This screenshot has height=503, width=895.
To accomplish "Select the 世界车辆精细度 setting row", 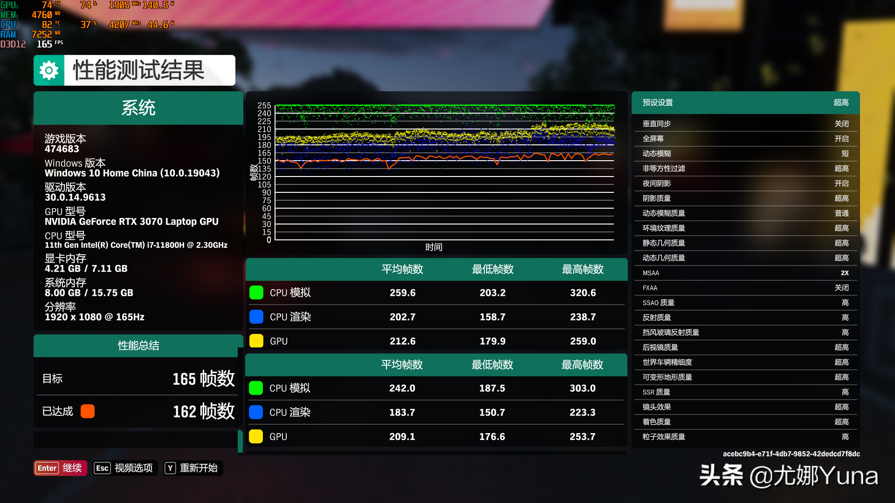I will (745, 362).
